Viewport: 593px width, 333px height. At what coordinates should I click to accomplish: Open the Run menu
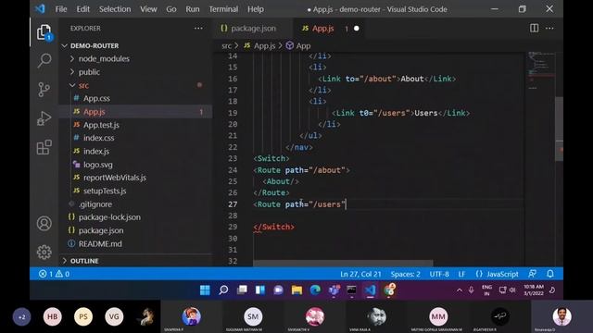click(x=192, y=9)
